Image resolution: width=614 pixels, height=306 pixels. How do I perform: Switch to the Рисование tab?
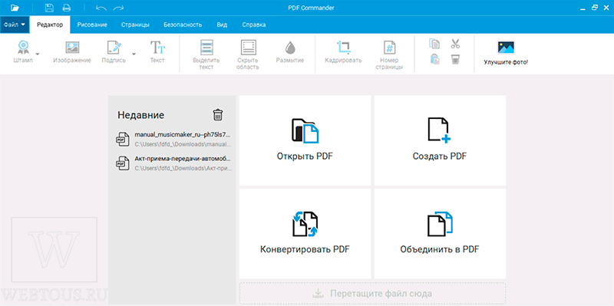[x=92, y=25]
